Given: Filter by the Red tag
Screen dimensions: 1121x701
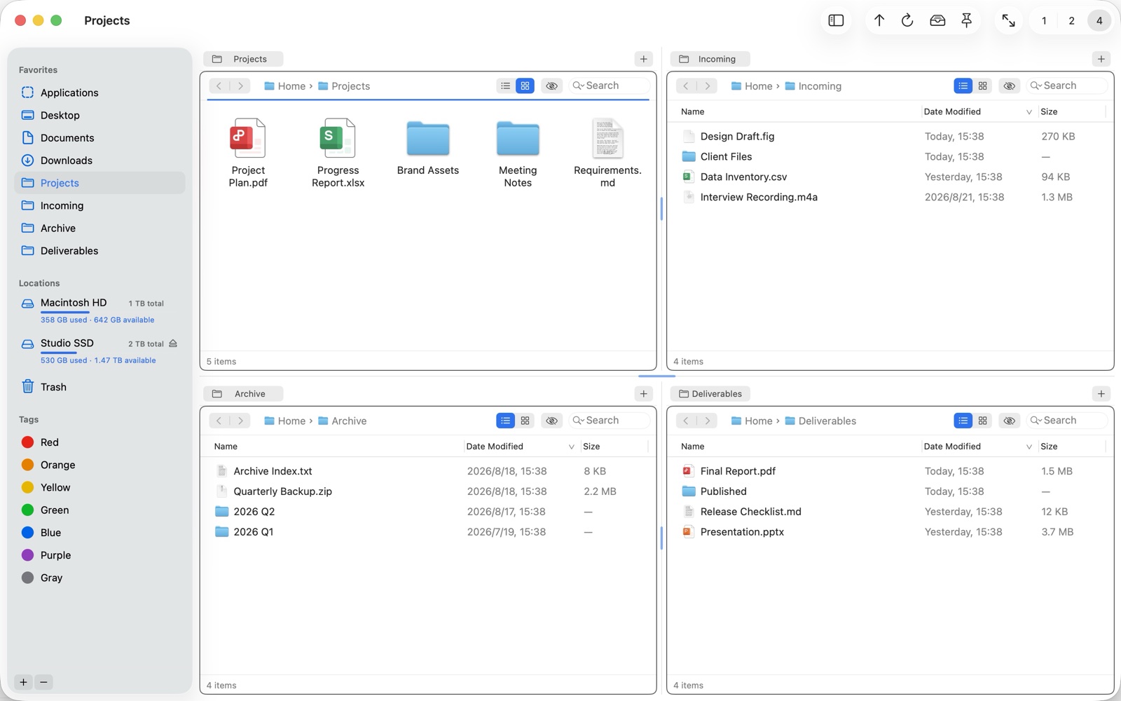Looking at the screenshot, I should (x=99, y=442).
